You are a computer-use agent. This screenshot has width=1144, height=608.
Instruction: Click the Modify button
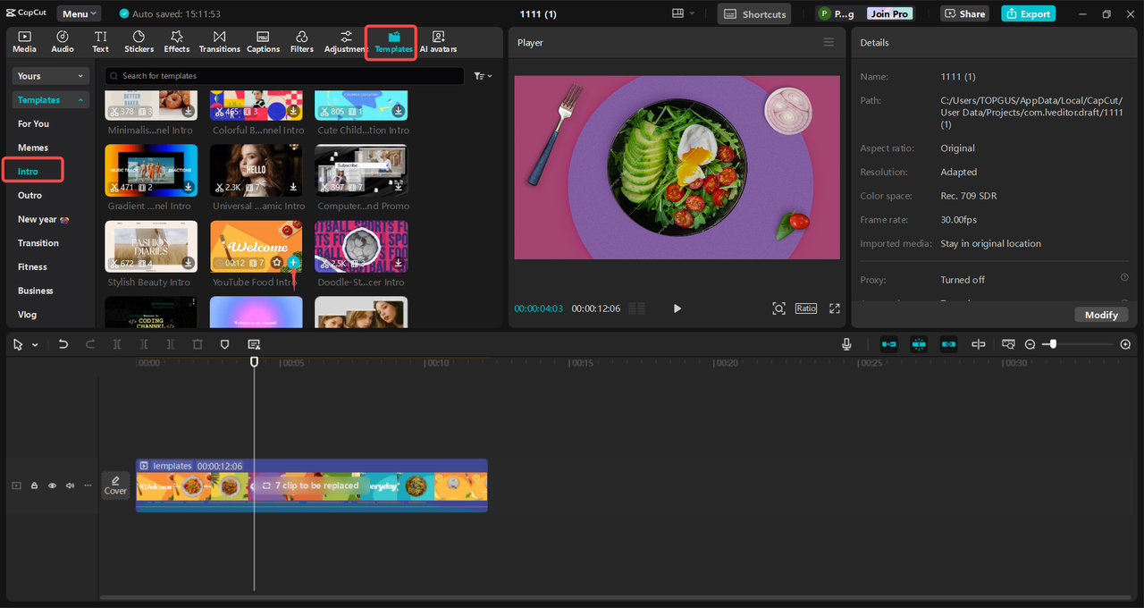[x=1101, y=315]
